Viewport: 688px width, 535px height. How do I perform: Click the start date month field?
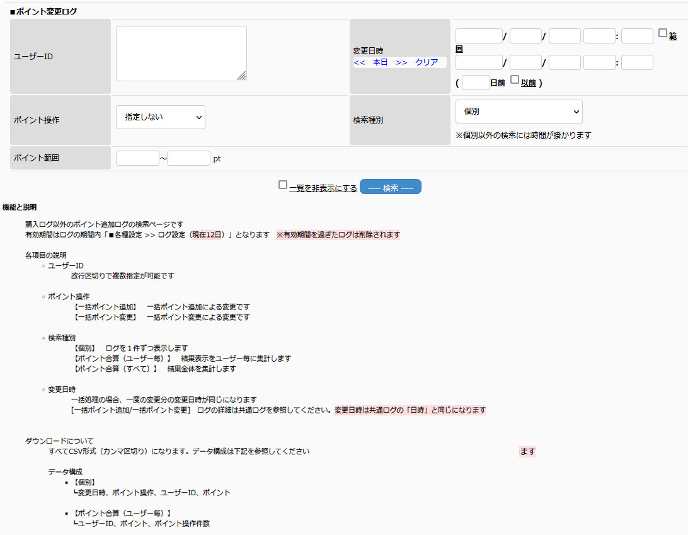(525, 36)
